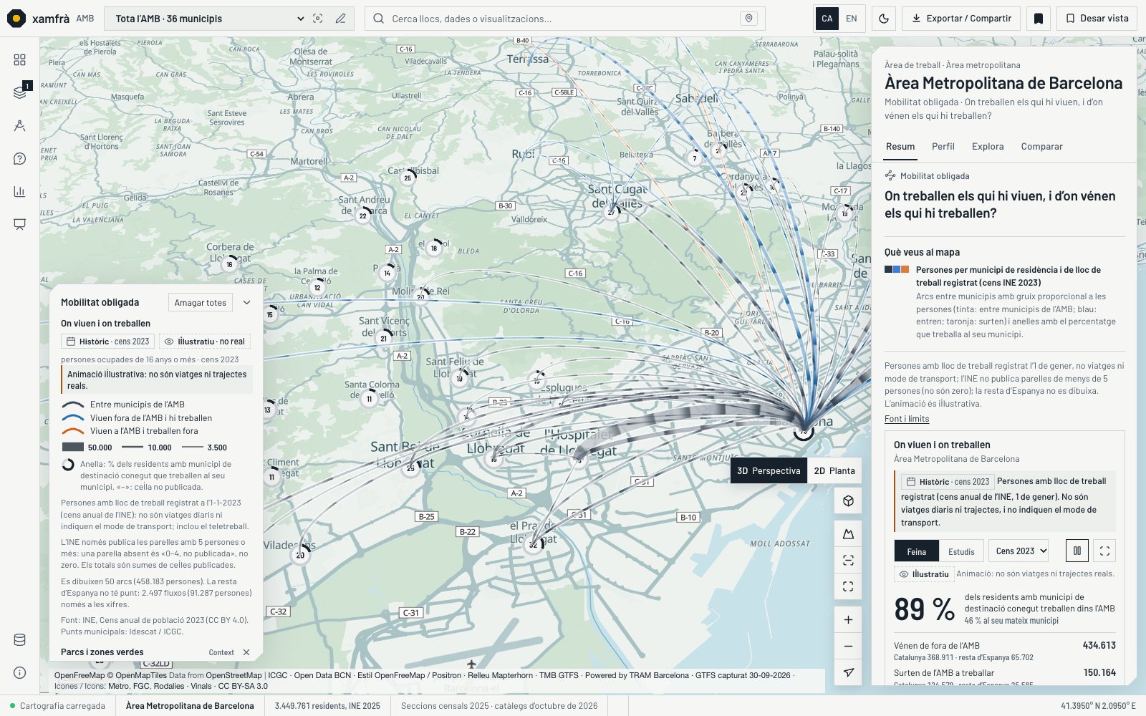
Task: Open the Font i límits link
Action: tap(907, 419)
